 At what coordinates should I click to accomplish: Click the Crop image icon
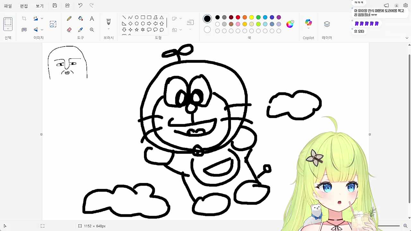(24, 19)
